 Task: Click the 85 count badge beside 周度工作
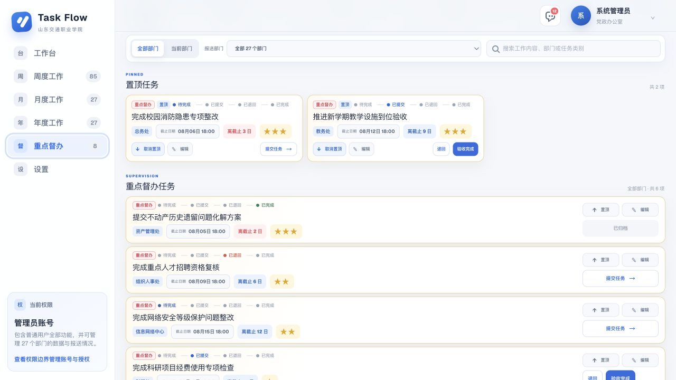point(93,77)
